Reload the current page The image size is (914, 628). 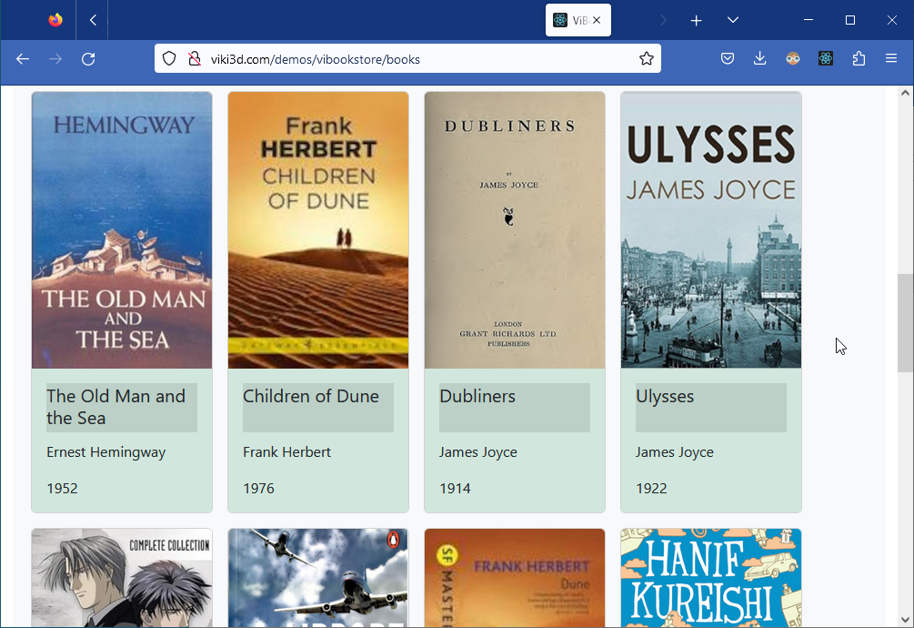point(88,59)
